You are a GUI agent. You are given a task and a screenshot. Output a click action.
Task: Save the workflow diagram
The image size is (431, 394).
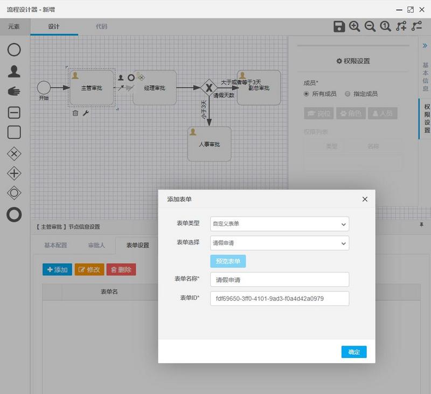339,26
